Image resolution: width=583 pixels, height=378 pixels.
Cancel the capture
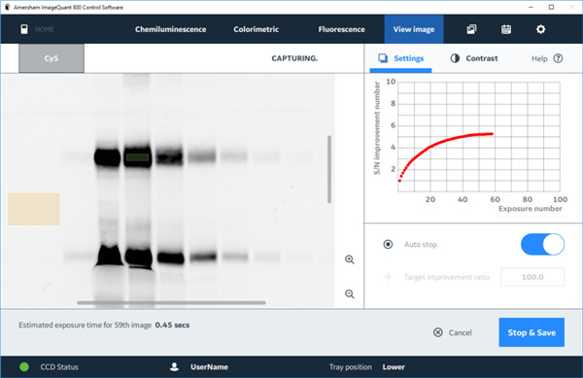pos(453,332)
